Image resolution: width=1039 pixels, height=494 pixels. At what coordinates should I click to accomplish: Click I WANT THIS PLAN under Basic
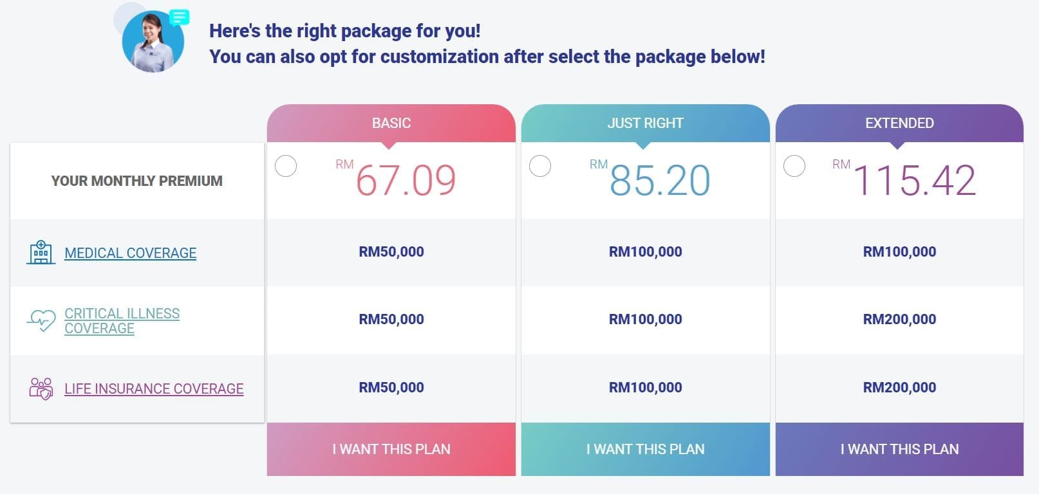pos(391,449)
